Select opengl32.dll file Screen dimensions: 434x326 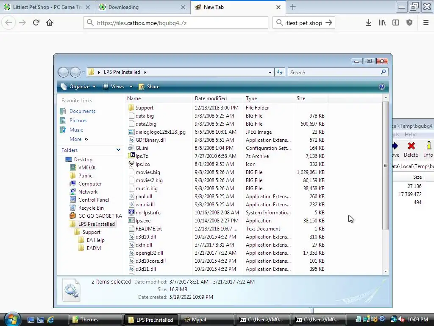pyautogui.click(x=149, y=253)
